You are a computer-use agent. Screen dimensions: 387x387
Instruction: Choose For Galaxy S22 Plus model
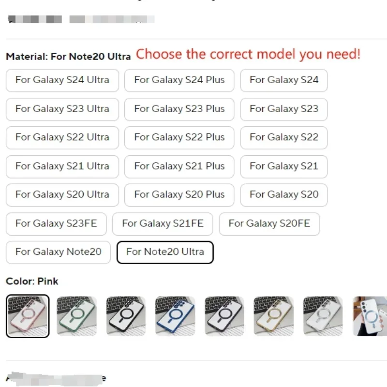[x=179, y=137]
